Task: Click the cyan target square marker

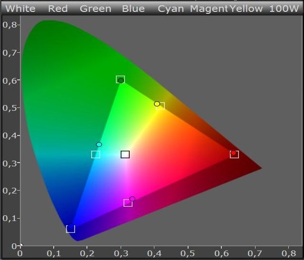Action: [95, 154]
